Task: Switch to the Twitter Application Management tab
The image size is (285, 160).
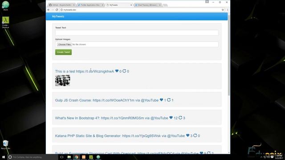Action: tap(90, 5)
